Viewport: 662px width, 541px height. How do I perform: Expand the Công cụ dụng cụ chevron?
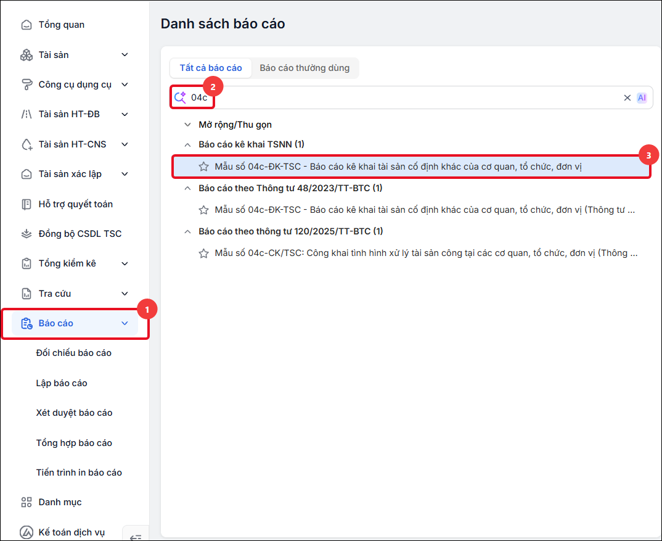125,85
